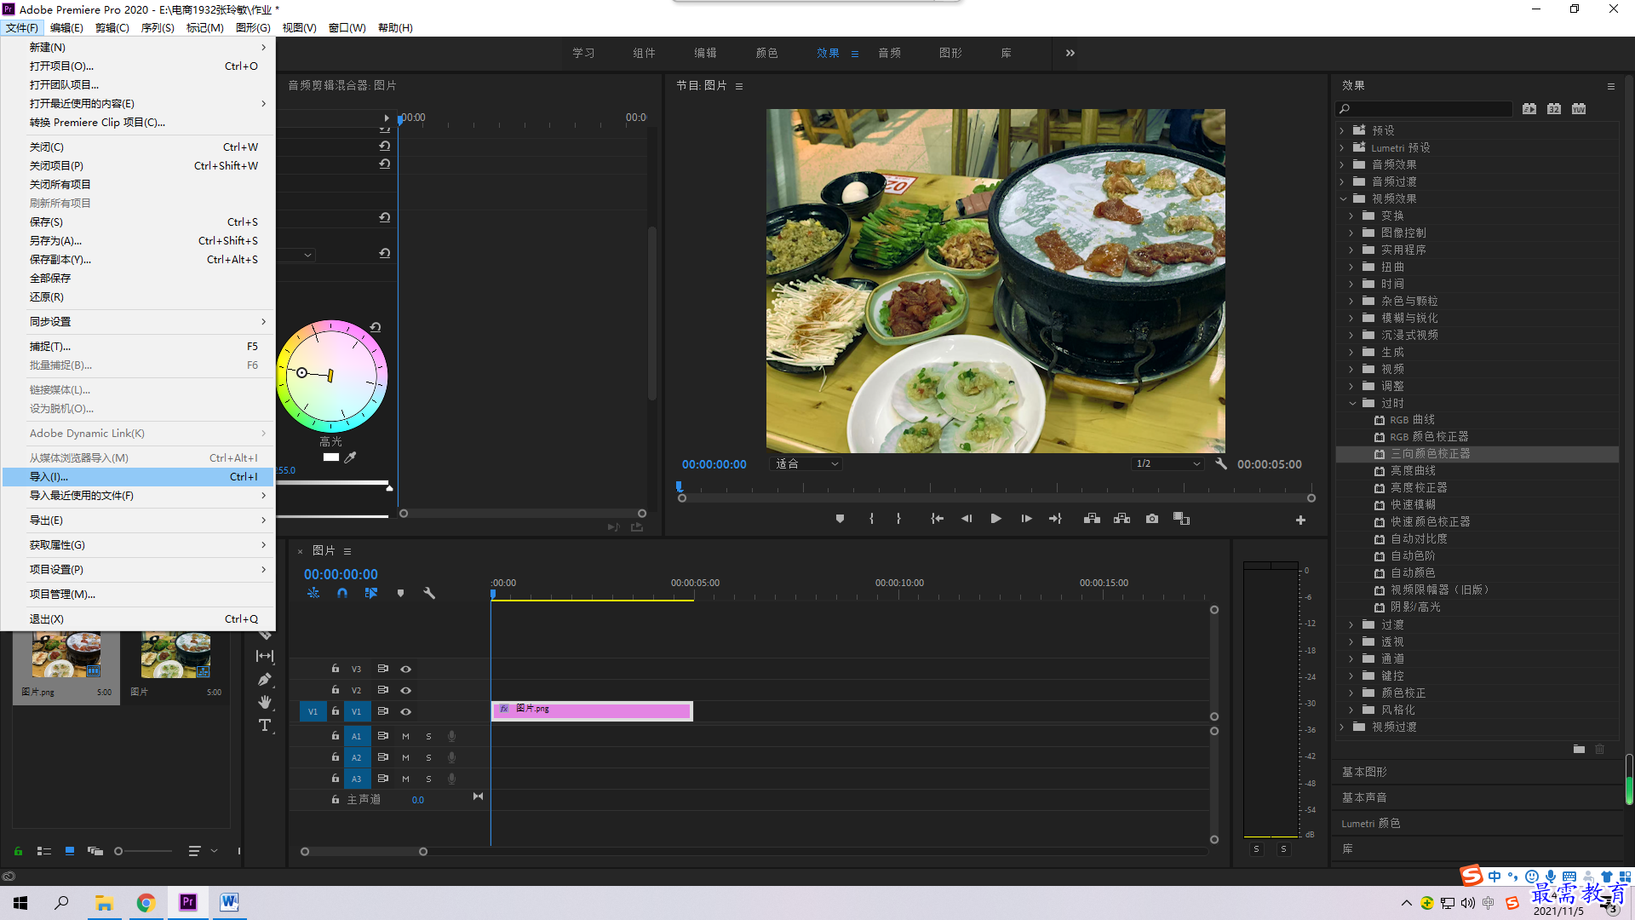Image resolution: width=1635 pixels, height=920 pixels.
Task: Open the 编辑(E) menu
Action: coord(66,28)
